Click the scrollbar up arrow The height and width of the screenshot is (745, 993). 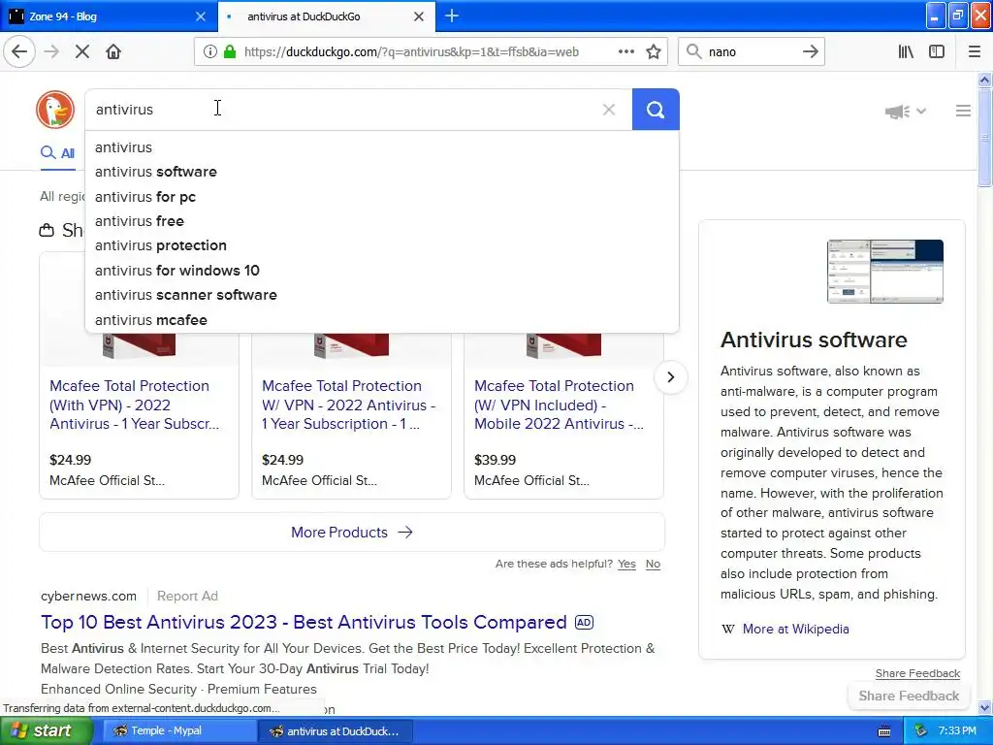985,80
